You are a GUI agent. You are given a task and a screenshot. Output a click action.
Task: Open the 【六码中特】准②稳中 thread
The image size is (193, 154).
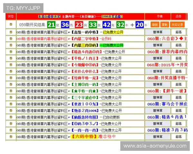(x=66, y=137)
